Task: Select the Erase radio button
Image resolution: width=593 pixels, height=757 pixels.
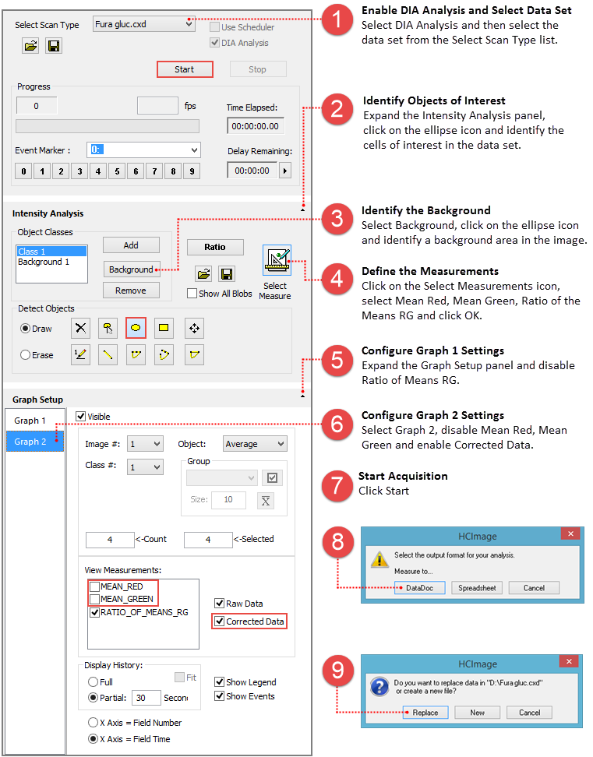Action: pos(26,355)
